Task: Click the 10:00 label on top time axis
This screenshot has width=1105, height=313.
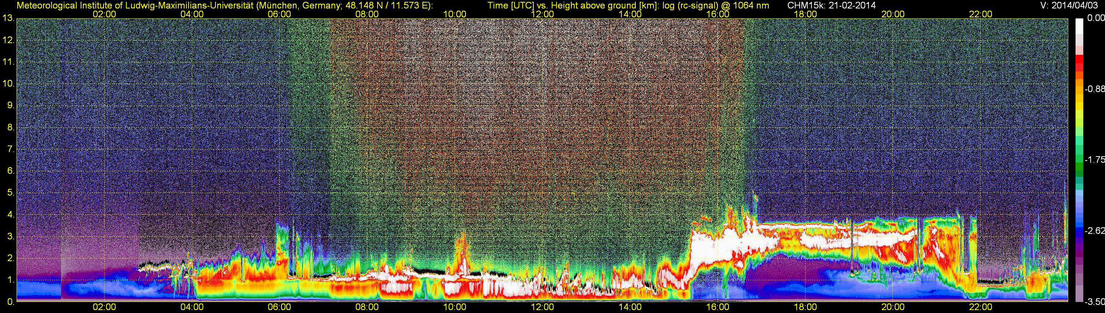Action: pyautogui.click(x=455, y=14)
